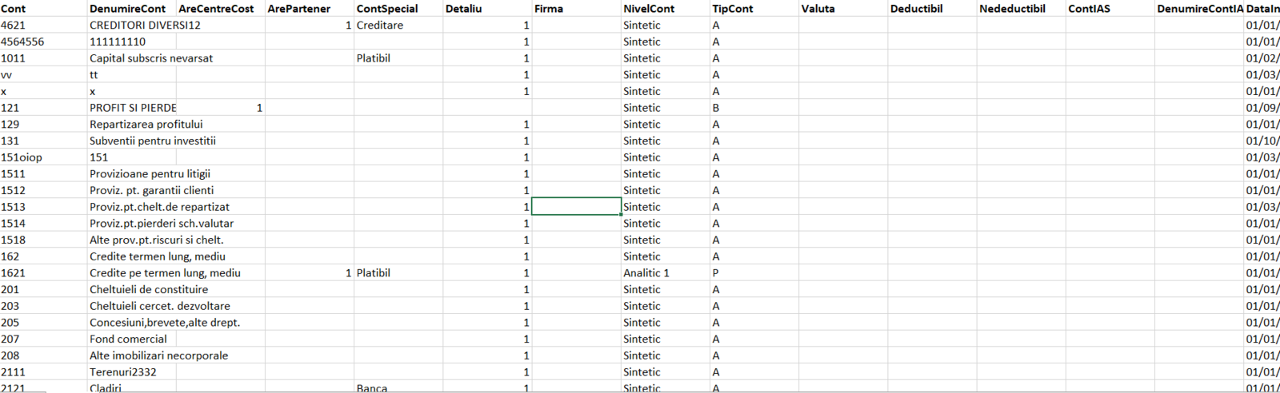Select the ContSpecial header cell

[x=387, y=9]
